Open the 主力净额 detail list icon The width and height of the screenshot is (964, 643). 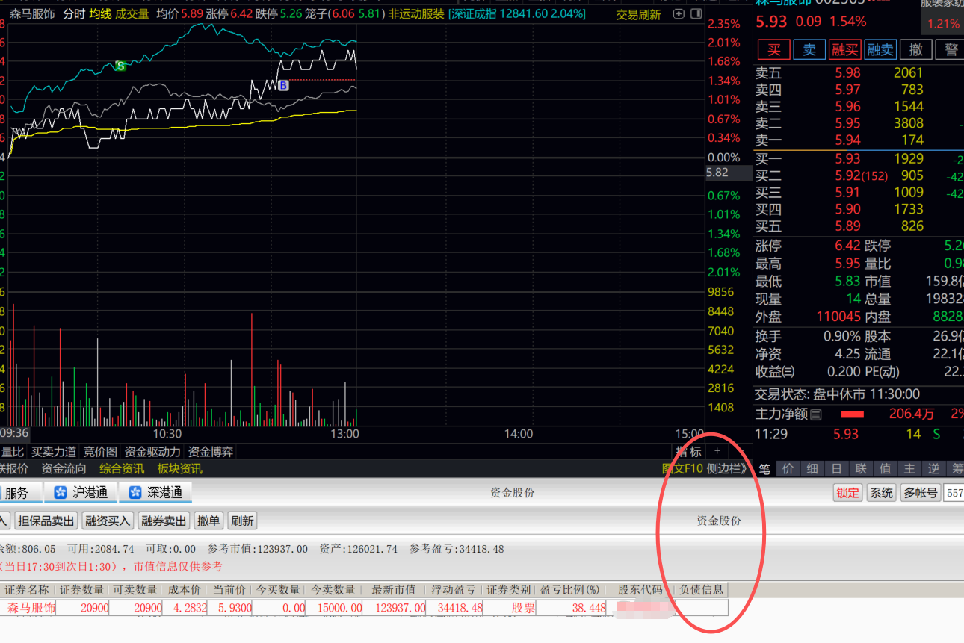pos(816,414)
